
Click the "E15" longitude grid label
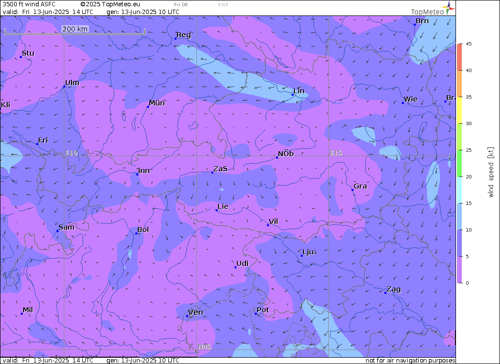pos(336,153)
